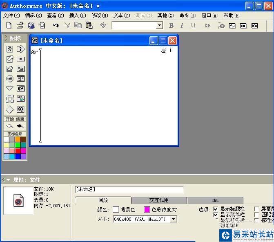Open the Variables window toolbar icon
The image size is (274, 242).
click(x=243, y=26)
